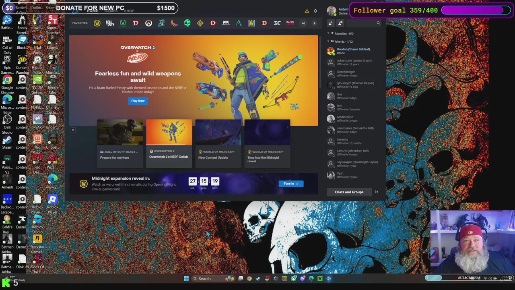
Task: Expand chat panel with arrow icon
Action: [377, 192]
